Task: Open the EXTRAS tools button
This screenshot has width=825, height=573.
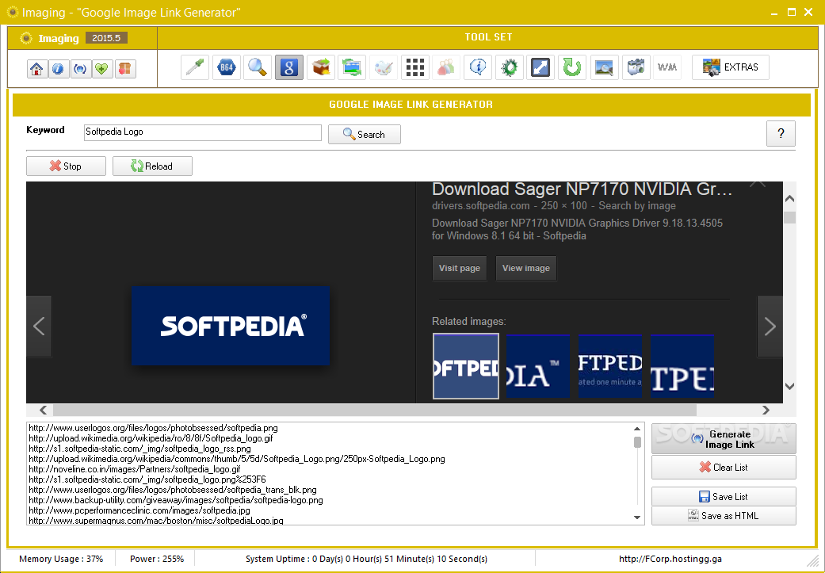Action: tap(730, 67)
